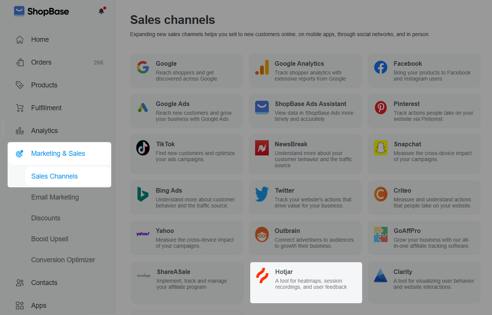Click the ShopBase Ads Assistant icon
Screen dimensions: 492x315
262,108
